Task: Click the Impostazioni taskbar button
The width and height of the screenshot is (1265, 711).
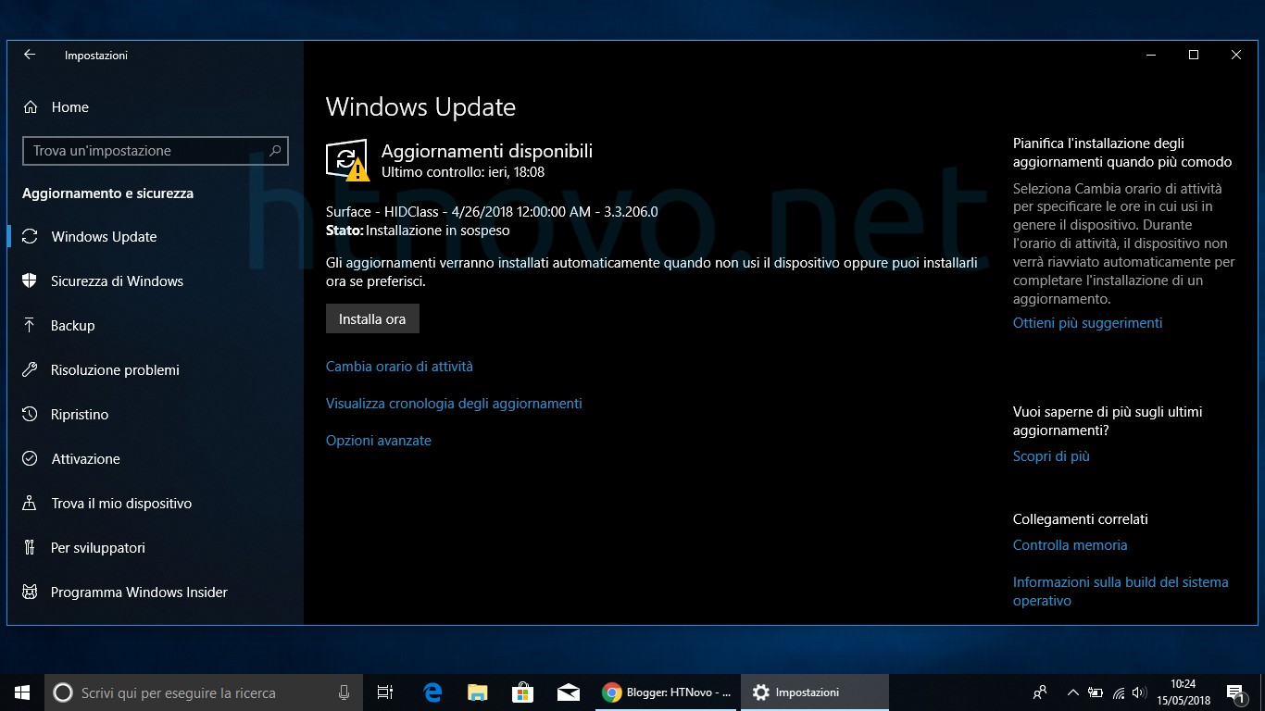Action: click(x=815, y=692)
